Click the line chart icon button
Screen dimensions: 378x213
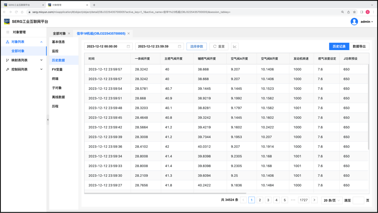235,46
